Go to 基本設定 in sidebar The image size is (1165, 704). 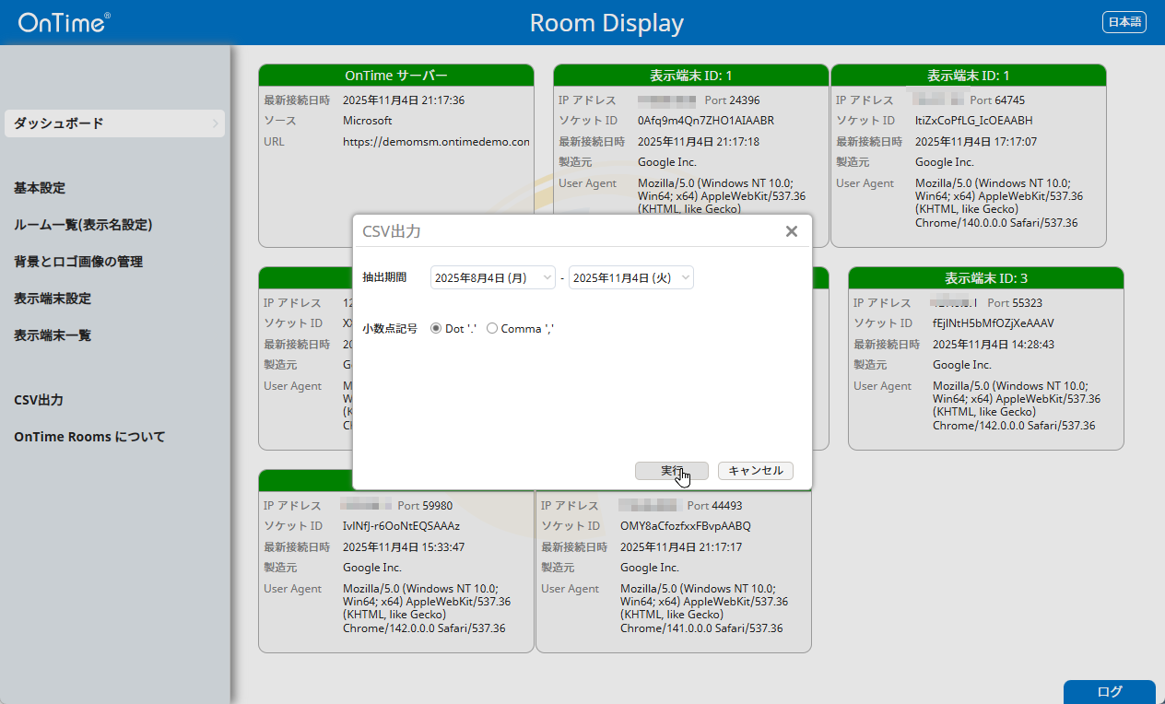coord(40,188)
